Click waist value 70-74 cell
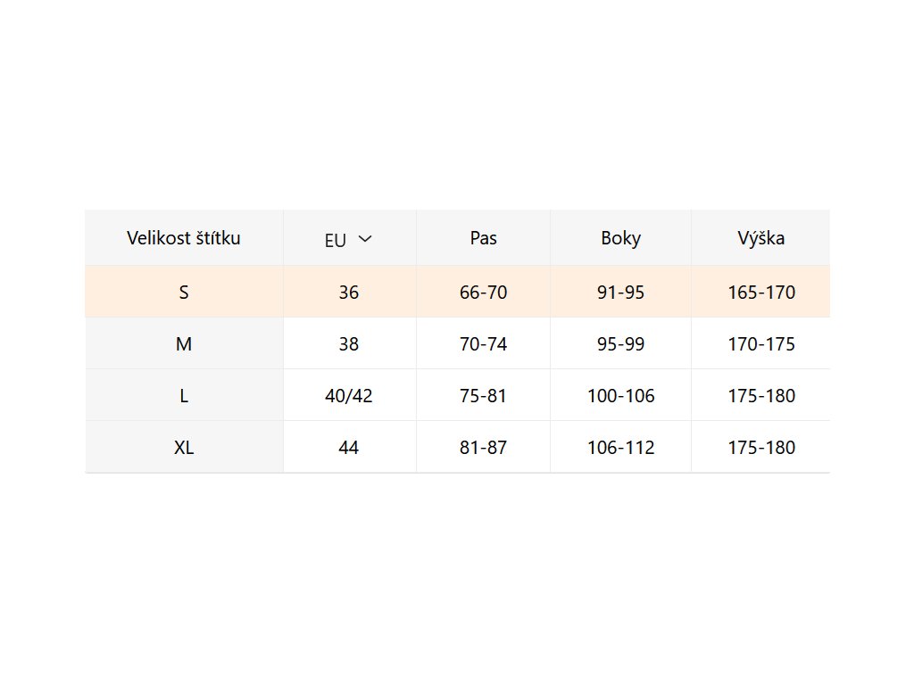914x685 pixels. tap(483, 343)
